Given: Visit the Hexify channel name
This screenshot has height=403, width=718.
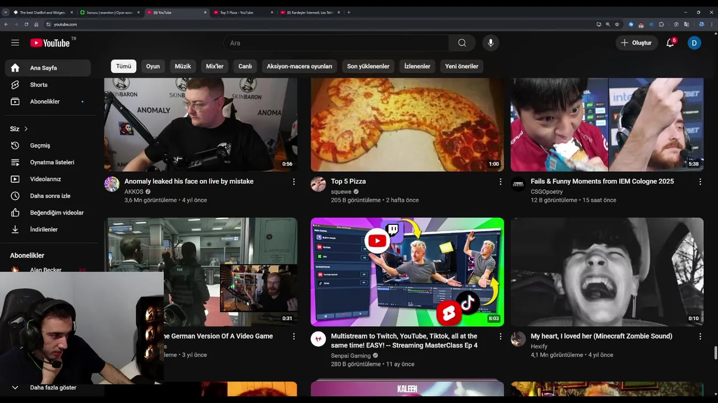Looking at the screenshot, I should click(x=539, y=346).
